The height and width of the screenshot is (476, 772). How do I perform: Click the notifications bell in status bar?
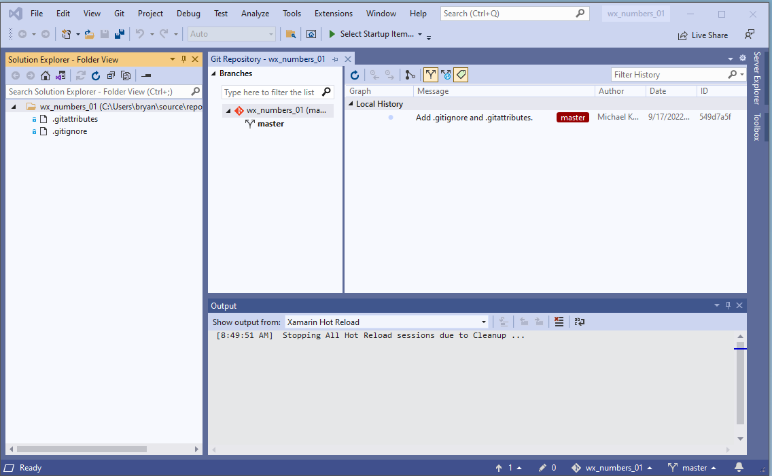pyautogui.click(x=739, y=467)
